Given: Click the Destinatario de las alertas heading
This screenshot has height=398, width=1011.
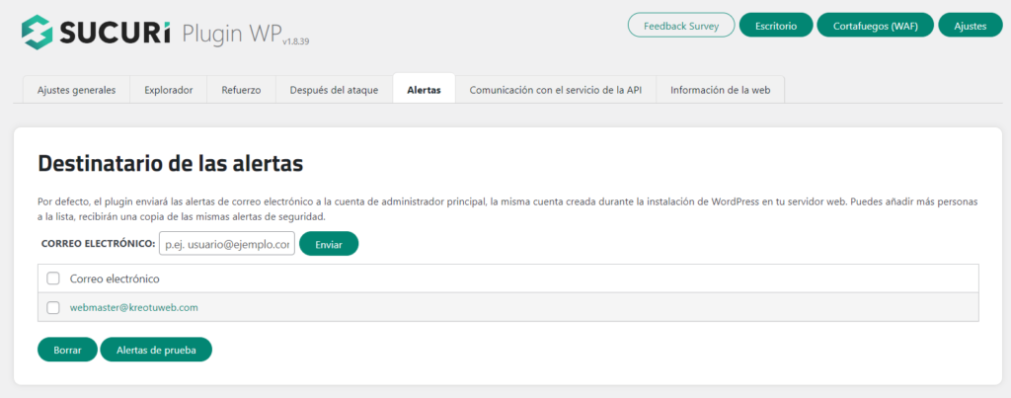Looking at the screenshot, I should coord(170,164).
